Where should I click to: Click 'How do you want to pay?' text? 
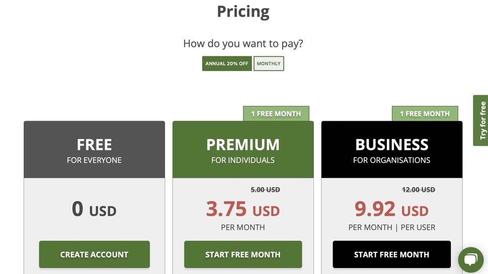pos(243,44)
